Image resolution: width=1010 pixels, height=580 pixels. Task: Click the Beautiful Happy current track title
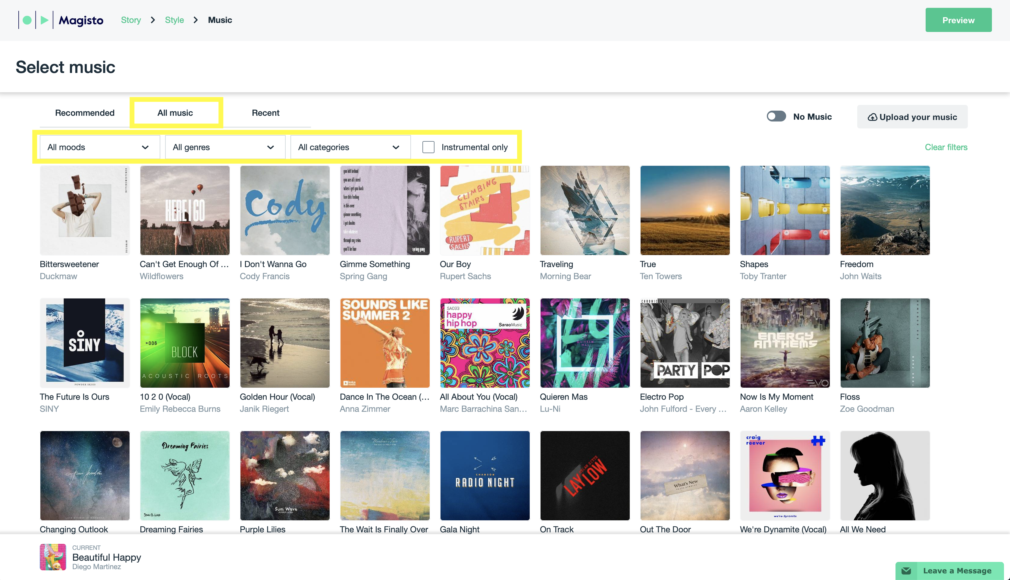[x=107, y=557]
